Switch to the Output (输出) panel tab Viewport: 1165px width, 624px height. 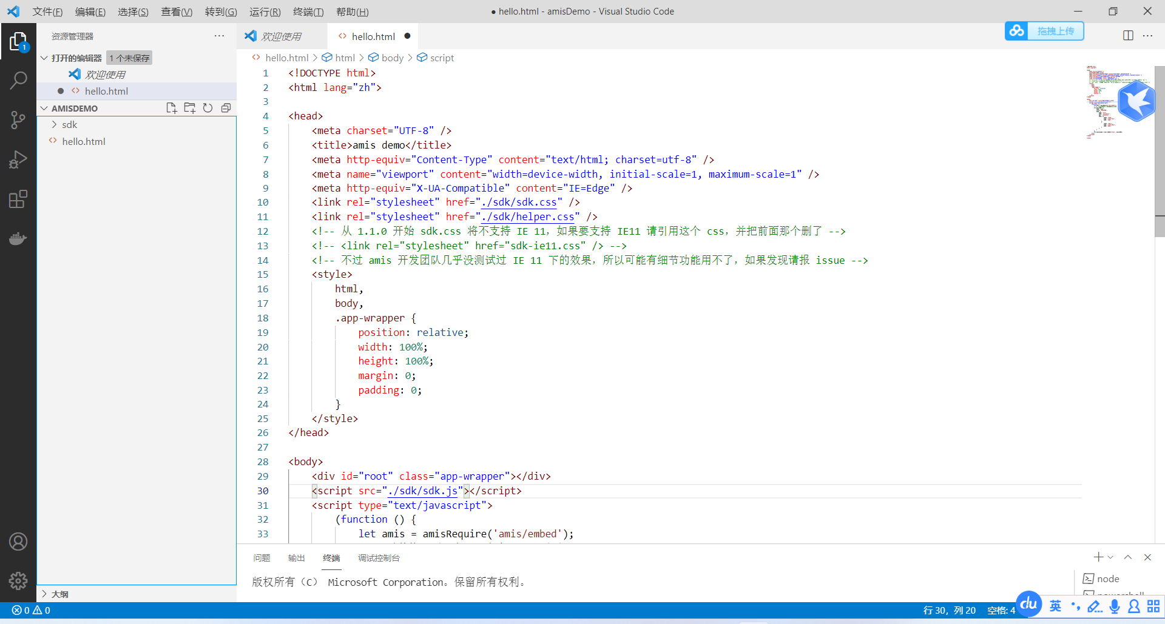coord(297,558)
